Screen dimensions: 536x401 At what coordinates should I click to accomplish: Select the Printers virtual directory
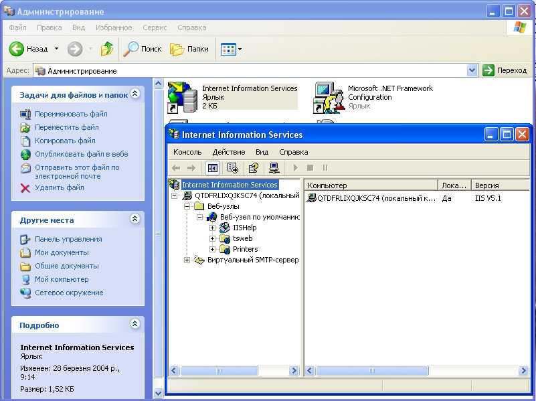(x=245, y=249)
